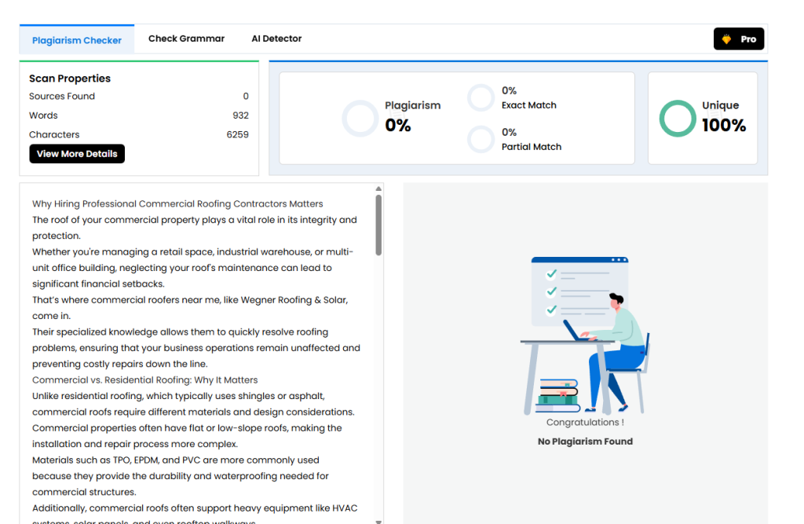
Task: Click the text panel scrollbar thumb
Action: [379, 225]
